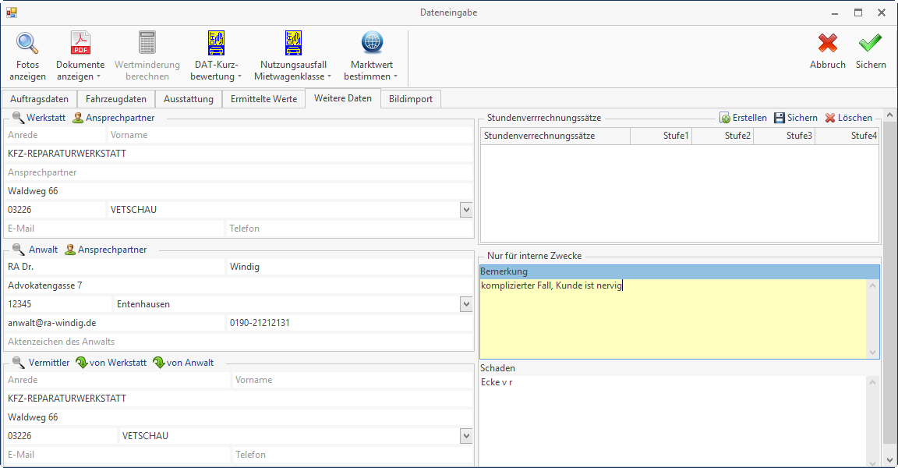This screenshot has width=898, height=468.
Task: Click the Anwalt street field Advokatengasse 7
Action: click(239, 285)
